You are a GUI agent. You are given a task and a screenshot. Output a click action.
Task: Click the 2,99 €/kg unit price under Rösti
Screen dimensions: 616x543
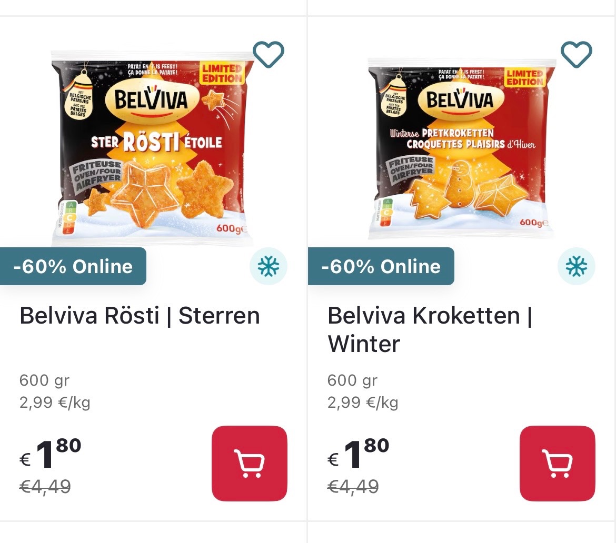click(55, 403)
